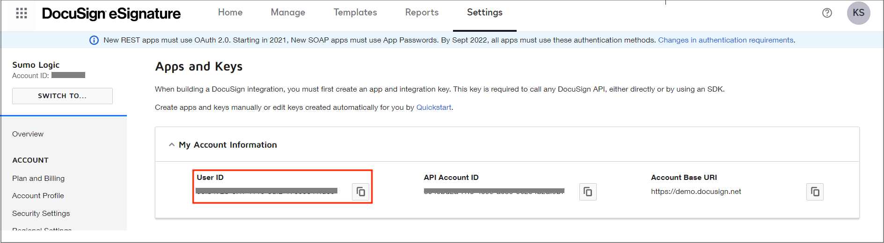Viewport: 884px width, 243px height.
Task: Click the info icon in banner
Action: (94, 40)
